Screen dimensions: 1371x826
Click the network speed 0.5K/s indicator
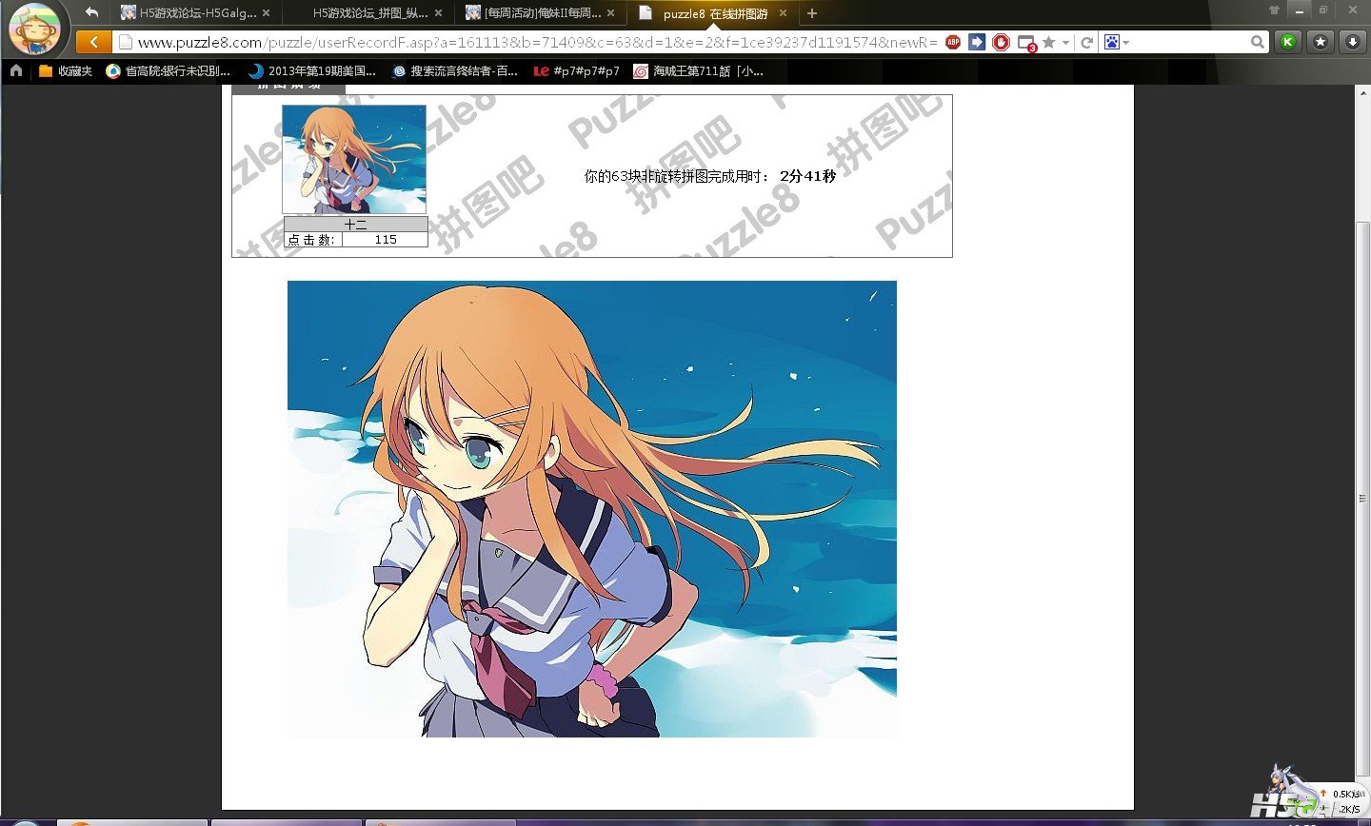tap(1346, 794)
